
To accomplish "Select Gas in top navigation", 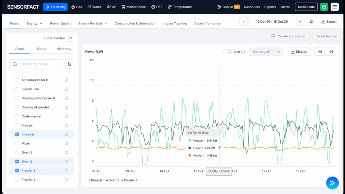I will (x=77, y=7).
